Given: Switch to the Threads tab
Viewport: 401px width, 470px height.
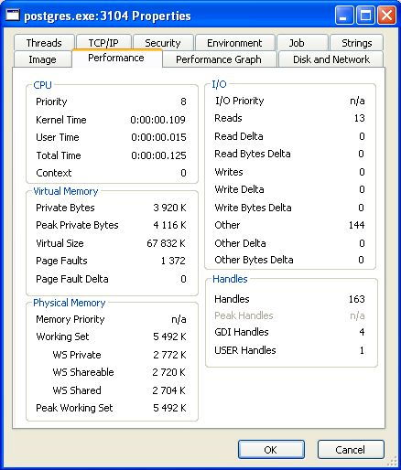Looking at the screenshot, I should 44,43.
